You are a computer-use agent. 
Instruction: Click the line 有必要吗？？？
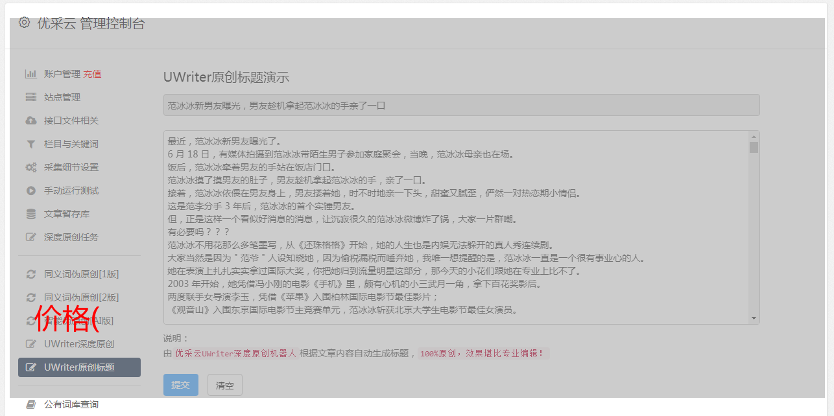pos(198,232)
